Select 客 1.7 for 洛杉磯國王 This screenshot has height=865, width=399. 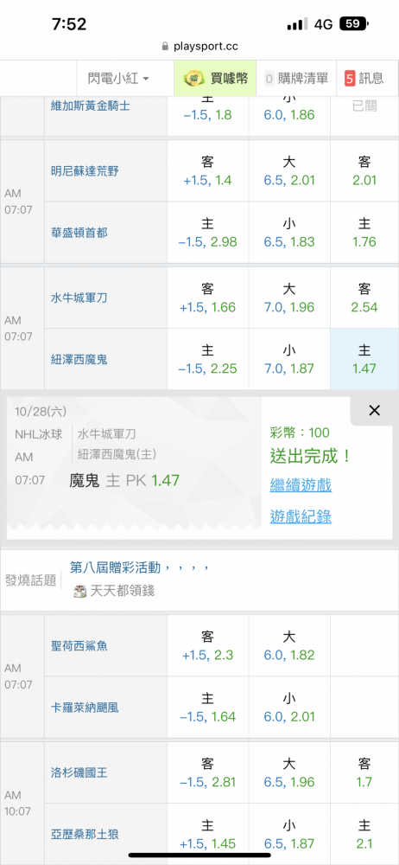(x=364, y=772)
